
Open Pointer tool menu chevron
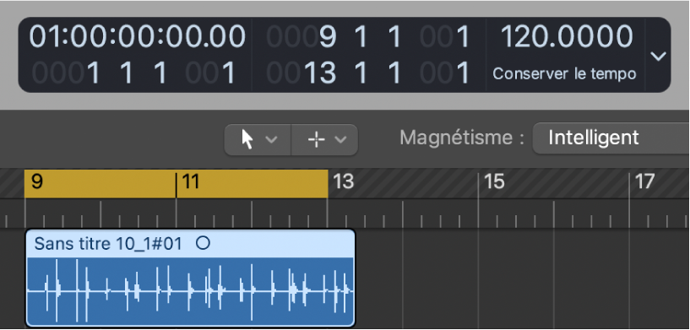point(271,140)
